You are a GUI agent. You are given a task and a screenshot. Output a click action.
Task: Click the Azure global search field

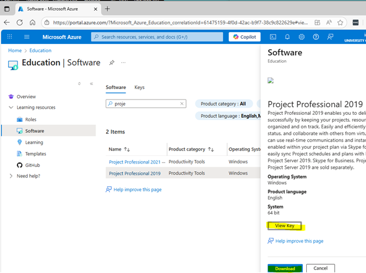[157, 37]
